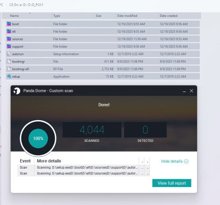Click the 4,044 scanned counter
The width and height of the screenshot is (220, 205).
click(x=92, y=130)
